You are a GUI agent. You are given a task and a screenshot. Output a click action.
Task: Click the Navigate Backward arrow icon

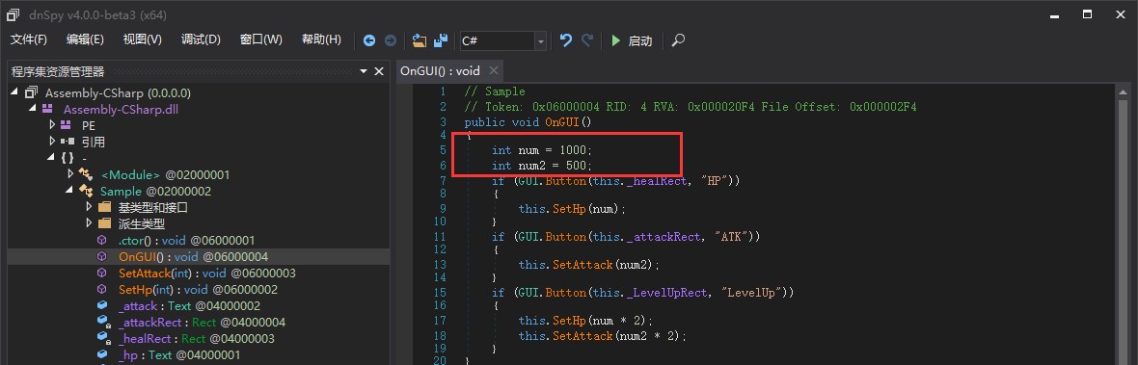(x=369, y=41)
